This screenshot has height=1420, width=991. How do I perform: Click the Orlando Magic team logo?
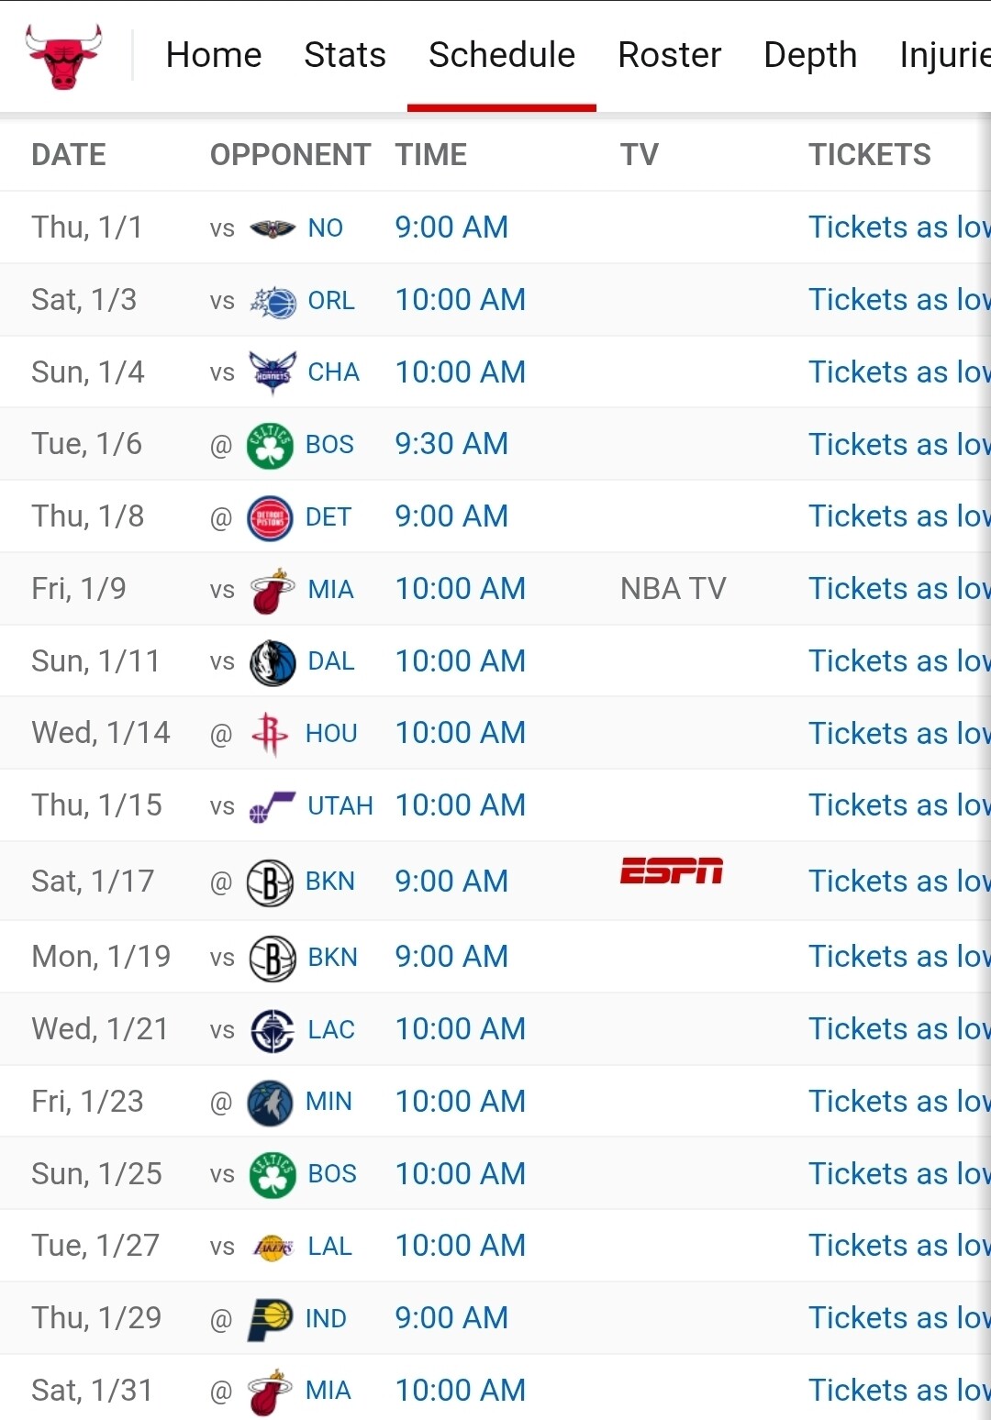(x=273, y=301)
